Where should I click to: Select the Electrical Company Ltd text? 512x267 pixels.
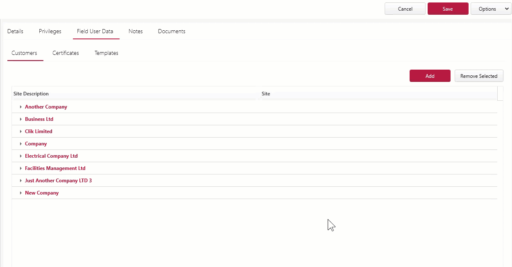pyautogui.click(x=51, y=156)
